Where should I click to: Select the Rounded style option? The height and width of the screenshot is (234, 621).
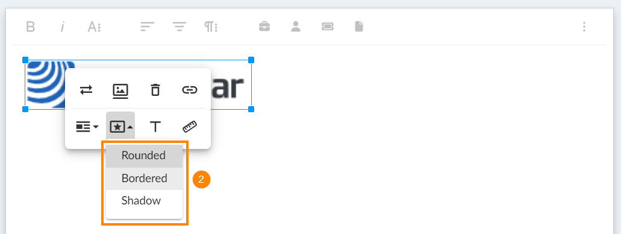[x=144, y=156]
